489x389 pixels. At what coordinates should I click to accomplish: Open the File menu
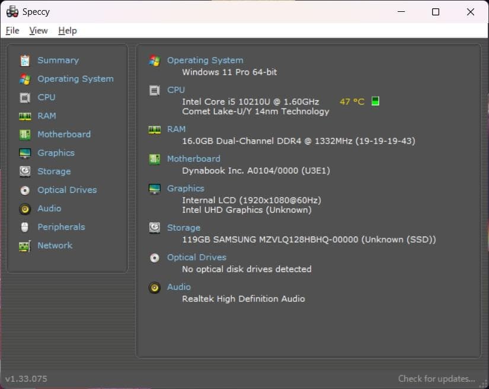click(x=12, y=30)
